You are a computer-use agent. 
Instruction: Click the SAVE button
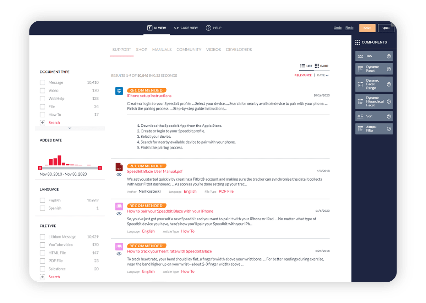(x=367, y=28)
